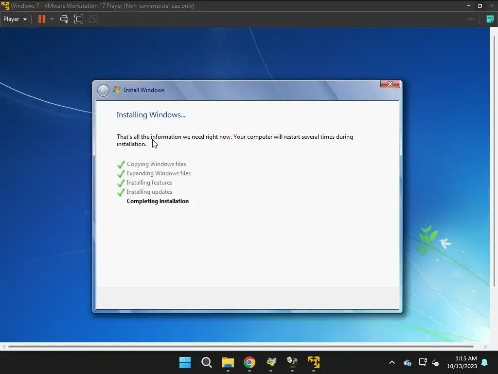The image size is (498, 374).
Task: Open the clock showing 1:15 AM
Action: coord(462,362)
